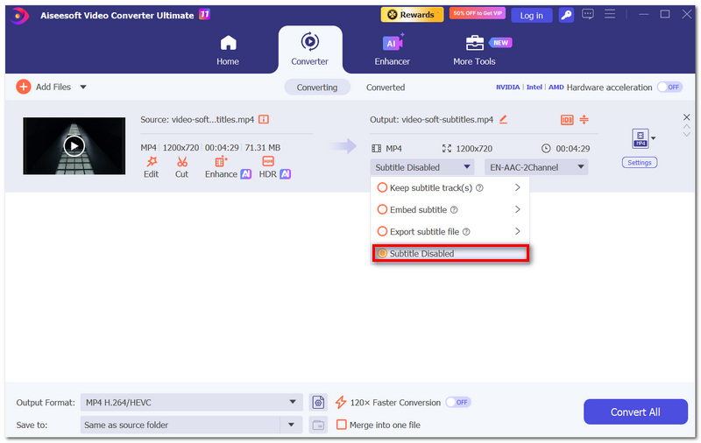
Task: Show the Converting list
Action: (x=317, y=87)
